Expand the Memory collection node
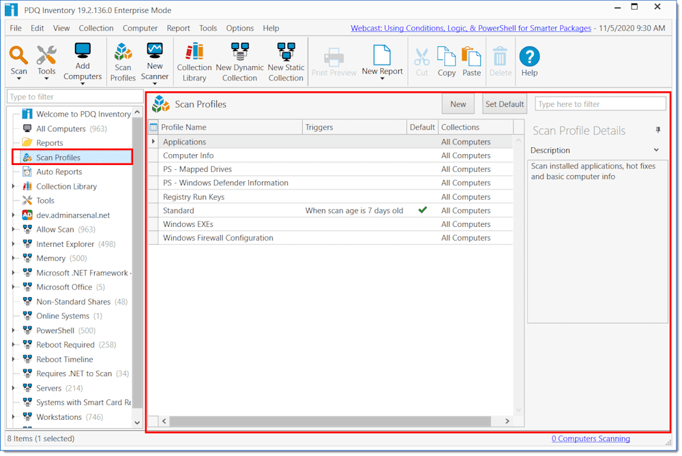This screenshot has width=682, height=456. 13,258
